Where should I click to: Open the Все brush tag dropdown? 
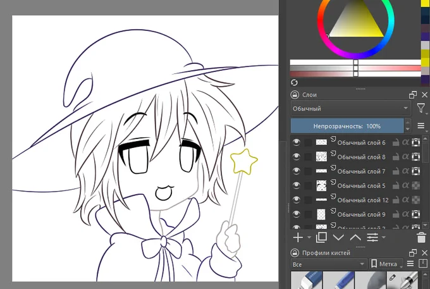click(x=329, y=264)
